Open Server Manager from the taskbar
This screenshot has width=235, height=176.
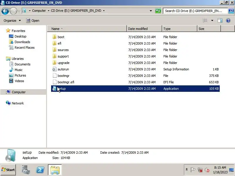tap(26, 170)
